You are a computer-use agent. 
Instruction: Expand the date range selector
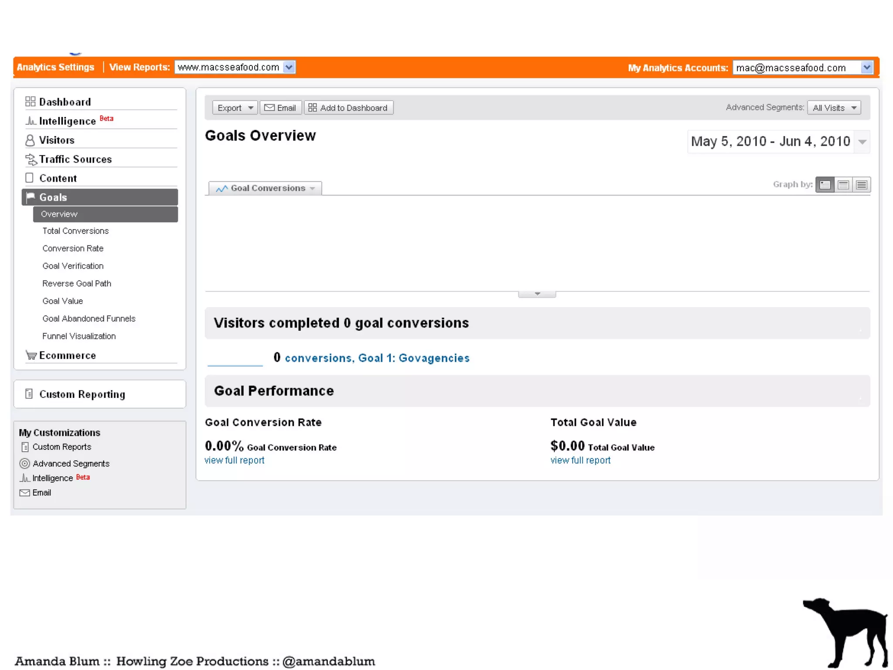(862, 142)
